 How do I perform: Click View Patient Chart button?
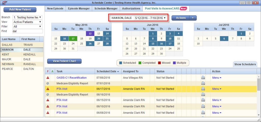(x=64, y=61)
